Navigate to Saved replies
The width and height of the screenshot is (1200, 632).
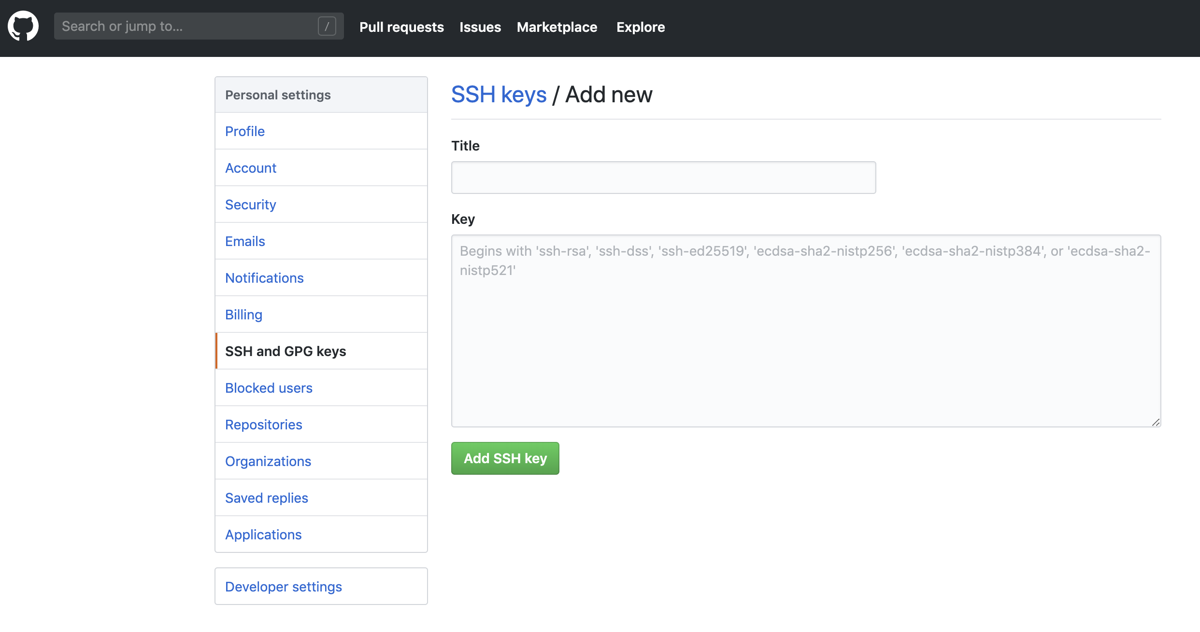[x=266, y=498]
